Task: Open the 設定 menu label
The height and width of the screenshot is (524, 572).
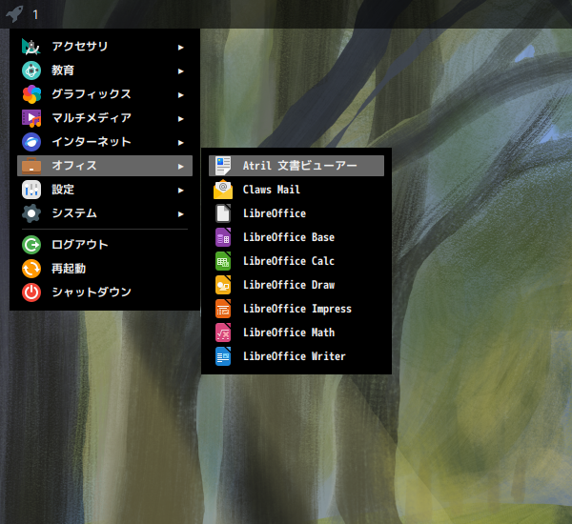Action: pyautogui.click(x=63, y=190)
